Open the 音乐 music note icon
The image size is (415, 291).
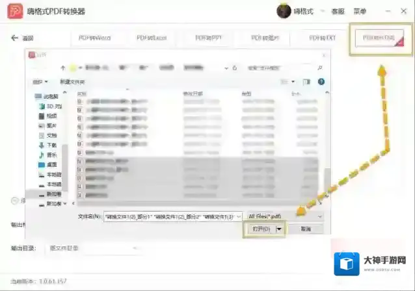point(42,155)
